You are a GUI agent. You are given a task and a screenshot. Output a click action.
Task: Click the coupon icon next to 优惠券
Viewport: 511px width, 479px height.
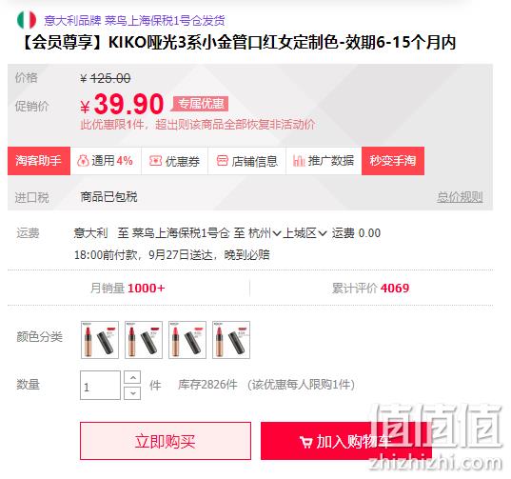155,161
